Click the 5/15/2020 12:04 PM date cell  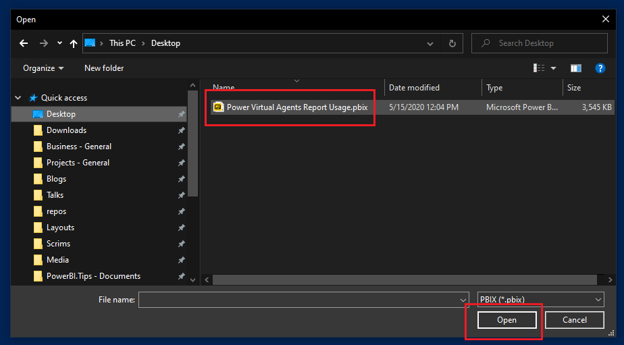pyautogui.click(x=423, y=107)
